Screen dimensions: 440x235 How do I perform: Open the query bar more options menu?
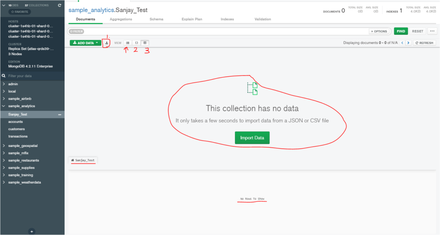pyautogui.click(x=432, y=31)
